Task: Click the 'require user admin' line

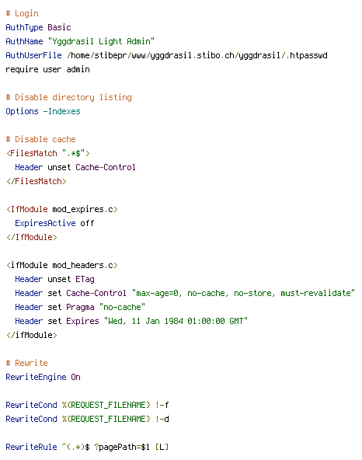Action: pos(47,69)
